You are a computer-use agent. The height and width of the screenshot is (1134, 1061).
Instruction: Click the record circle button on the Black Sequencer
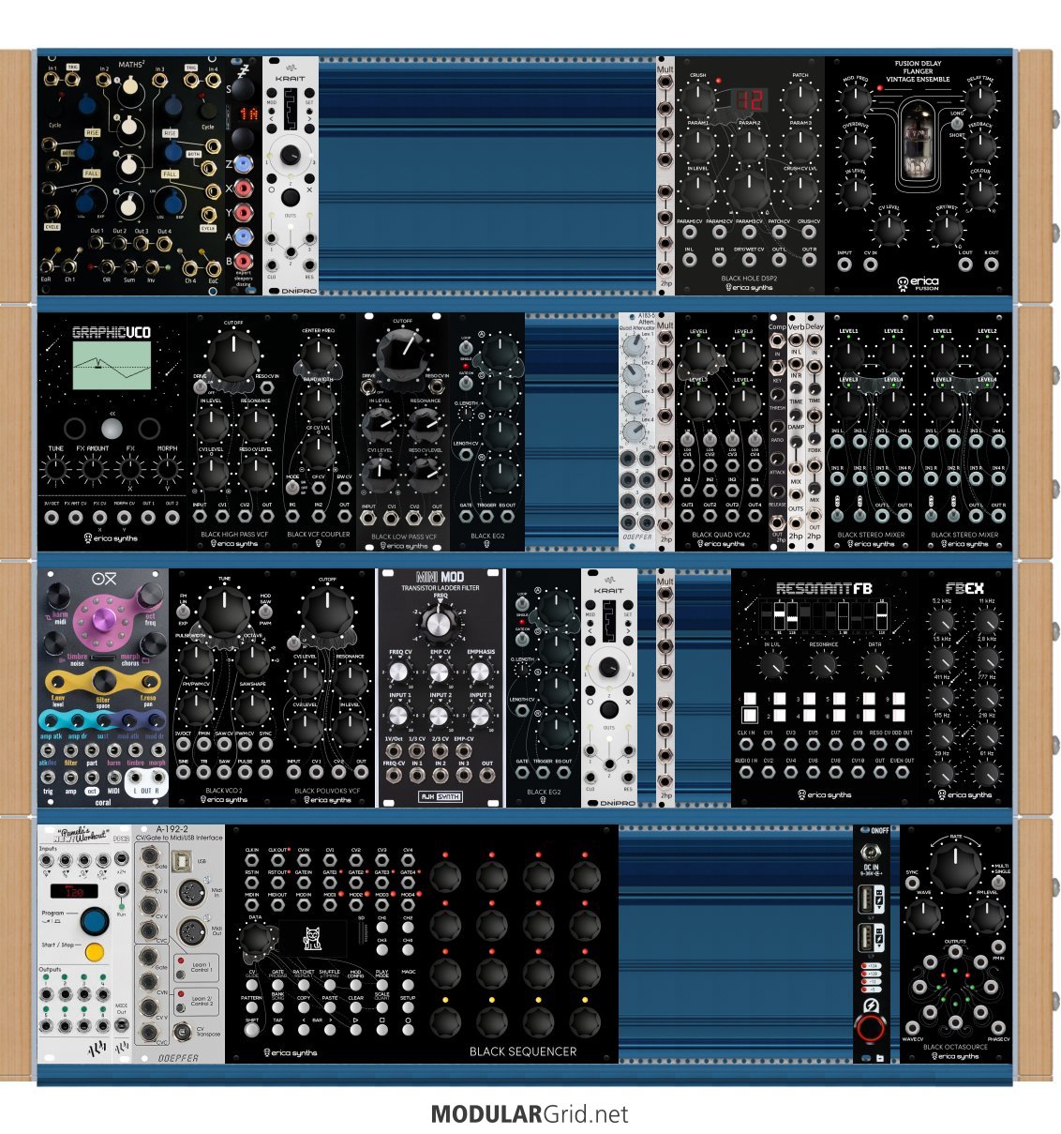point(408,1030)
